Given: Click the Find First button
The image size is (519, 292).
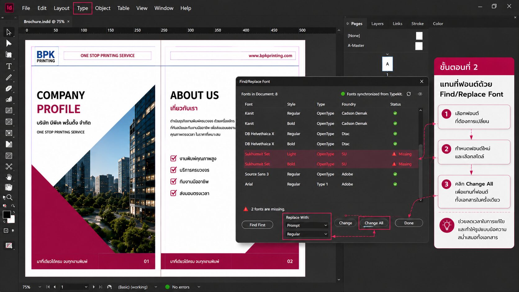Looking at the screenshot, I should (257, 225).
